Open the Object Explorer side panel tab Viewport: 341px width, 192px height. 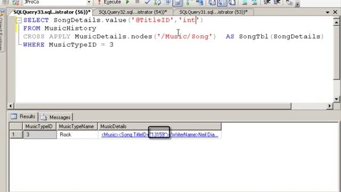pos(2,30)
